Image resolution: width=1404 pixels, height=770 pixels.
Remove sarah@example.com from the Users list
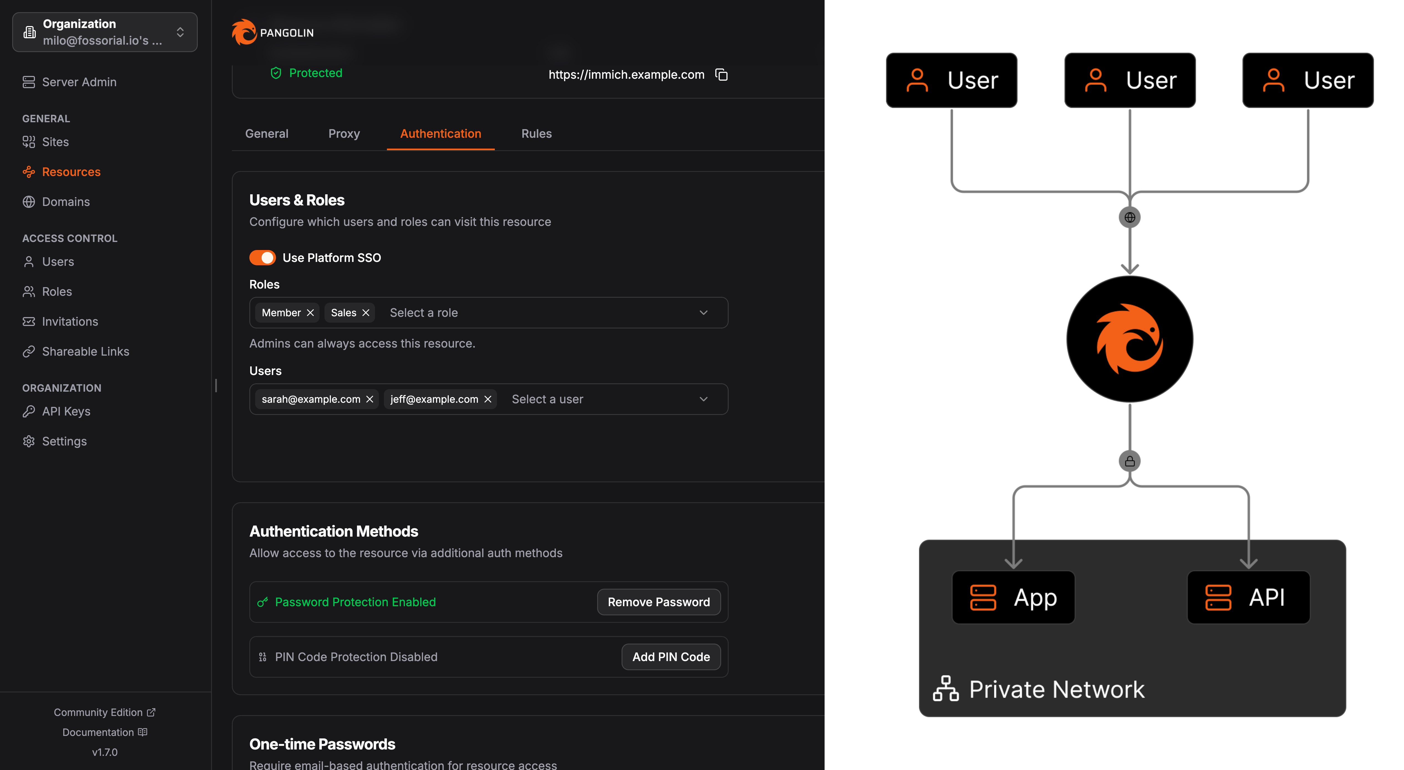(x=370, y=399)
